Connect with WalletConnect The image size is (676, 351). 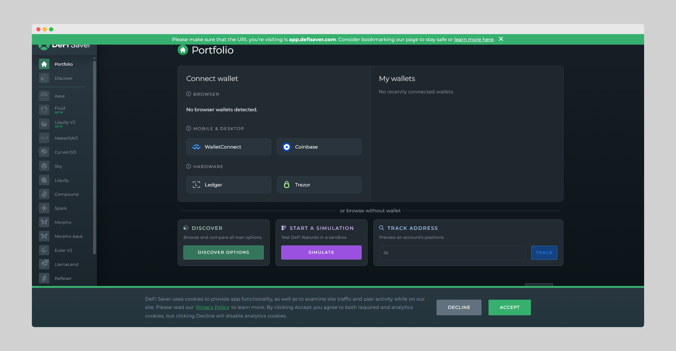tap(229, 147)
